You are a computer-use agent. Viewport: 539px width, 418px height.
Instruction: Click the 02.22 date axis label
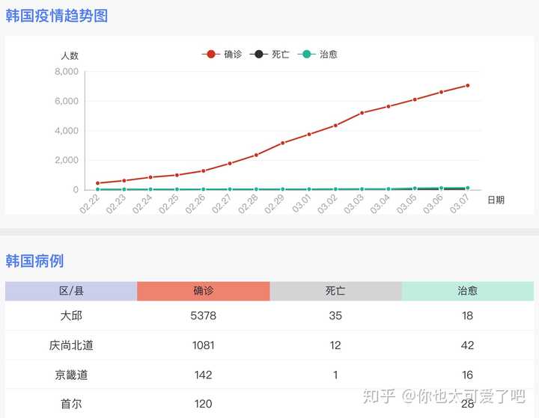pos(89,203)
